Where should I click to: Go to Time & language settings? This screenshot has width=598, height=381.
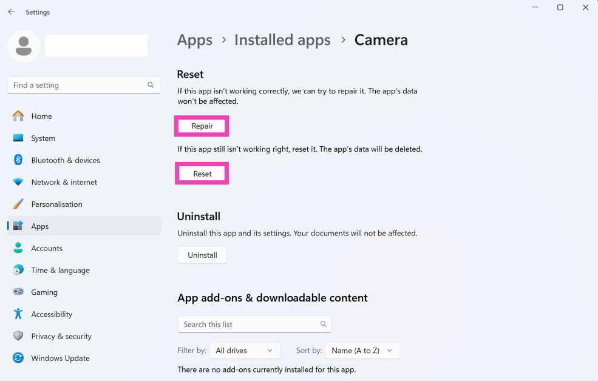click(x=60, y=270)
